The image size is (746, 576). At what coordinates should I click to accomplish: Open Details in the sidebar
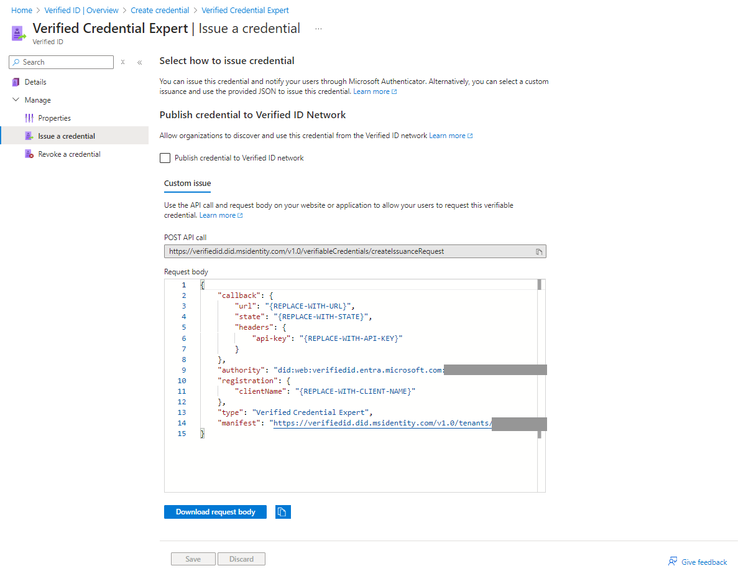coord(35,82)
